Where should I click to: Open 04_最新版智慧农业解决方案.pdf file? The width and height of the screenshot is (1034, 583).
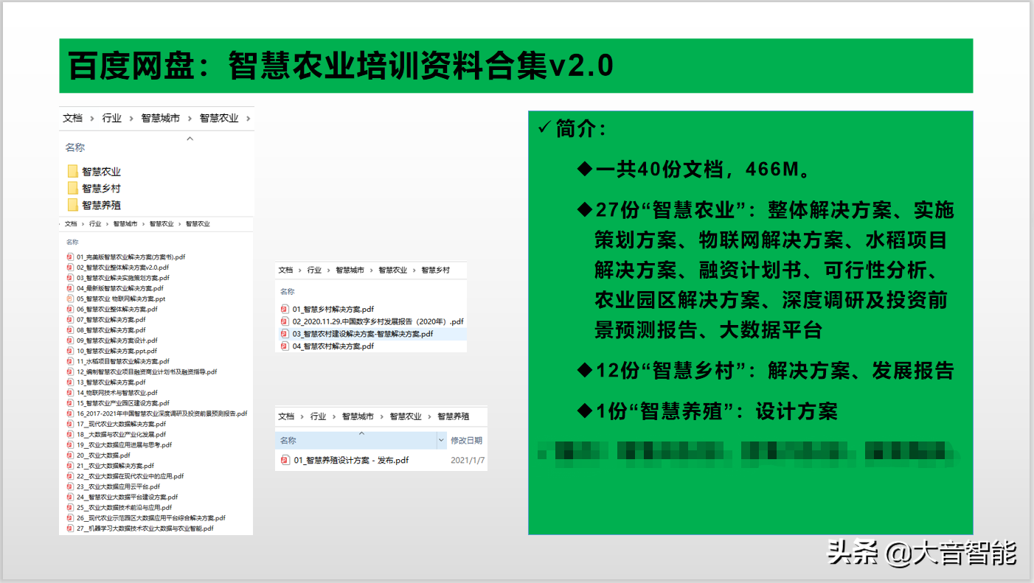pos(120,289)
